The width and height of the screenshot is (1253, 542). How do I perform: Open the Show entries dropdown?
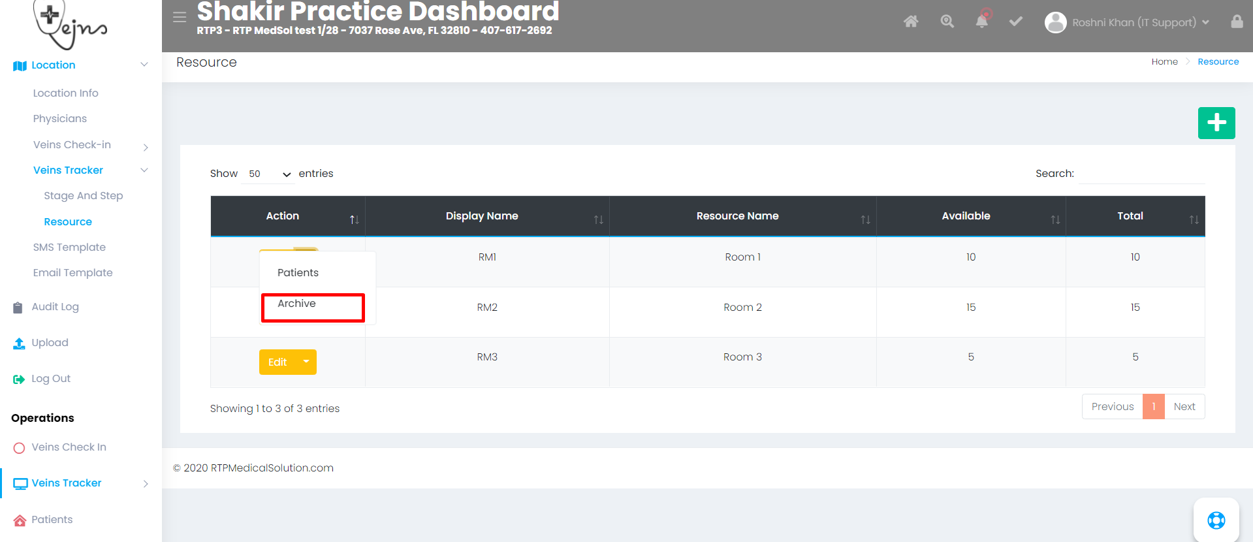pos(268,174)
